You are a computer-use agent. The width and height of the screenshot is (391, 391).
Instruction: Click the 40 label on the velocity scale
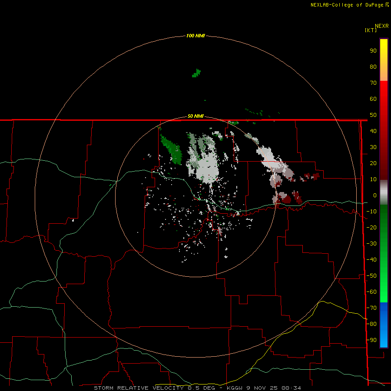(x=373, y=131)
